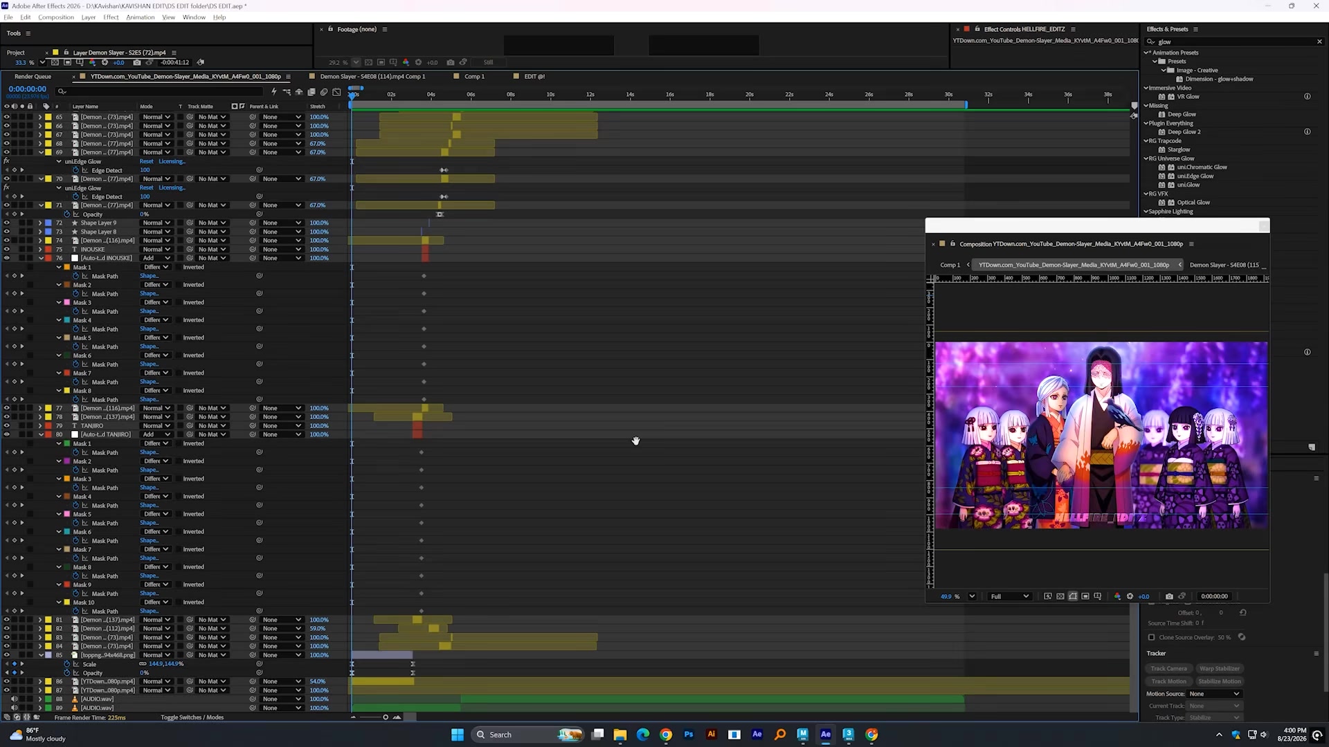
Task: Click the parent pick whip for layer 65
Action: click(253, 117)
